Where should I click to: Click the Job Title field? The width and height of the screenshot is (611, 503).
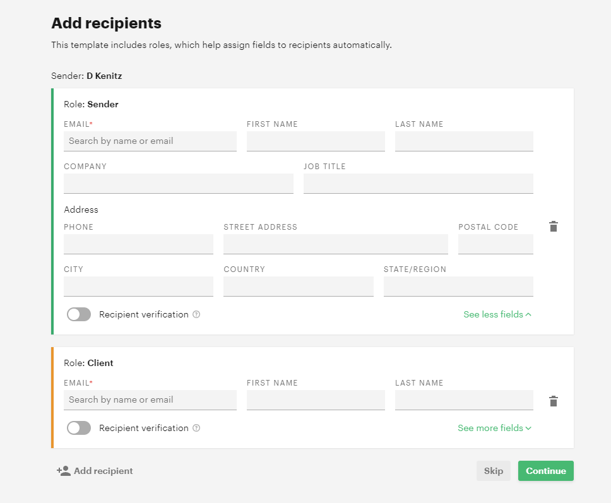(x=418, y=183)
